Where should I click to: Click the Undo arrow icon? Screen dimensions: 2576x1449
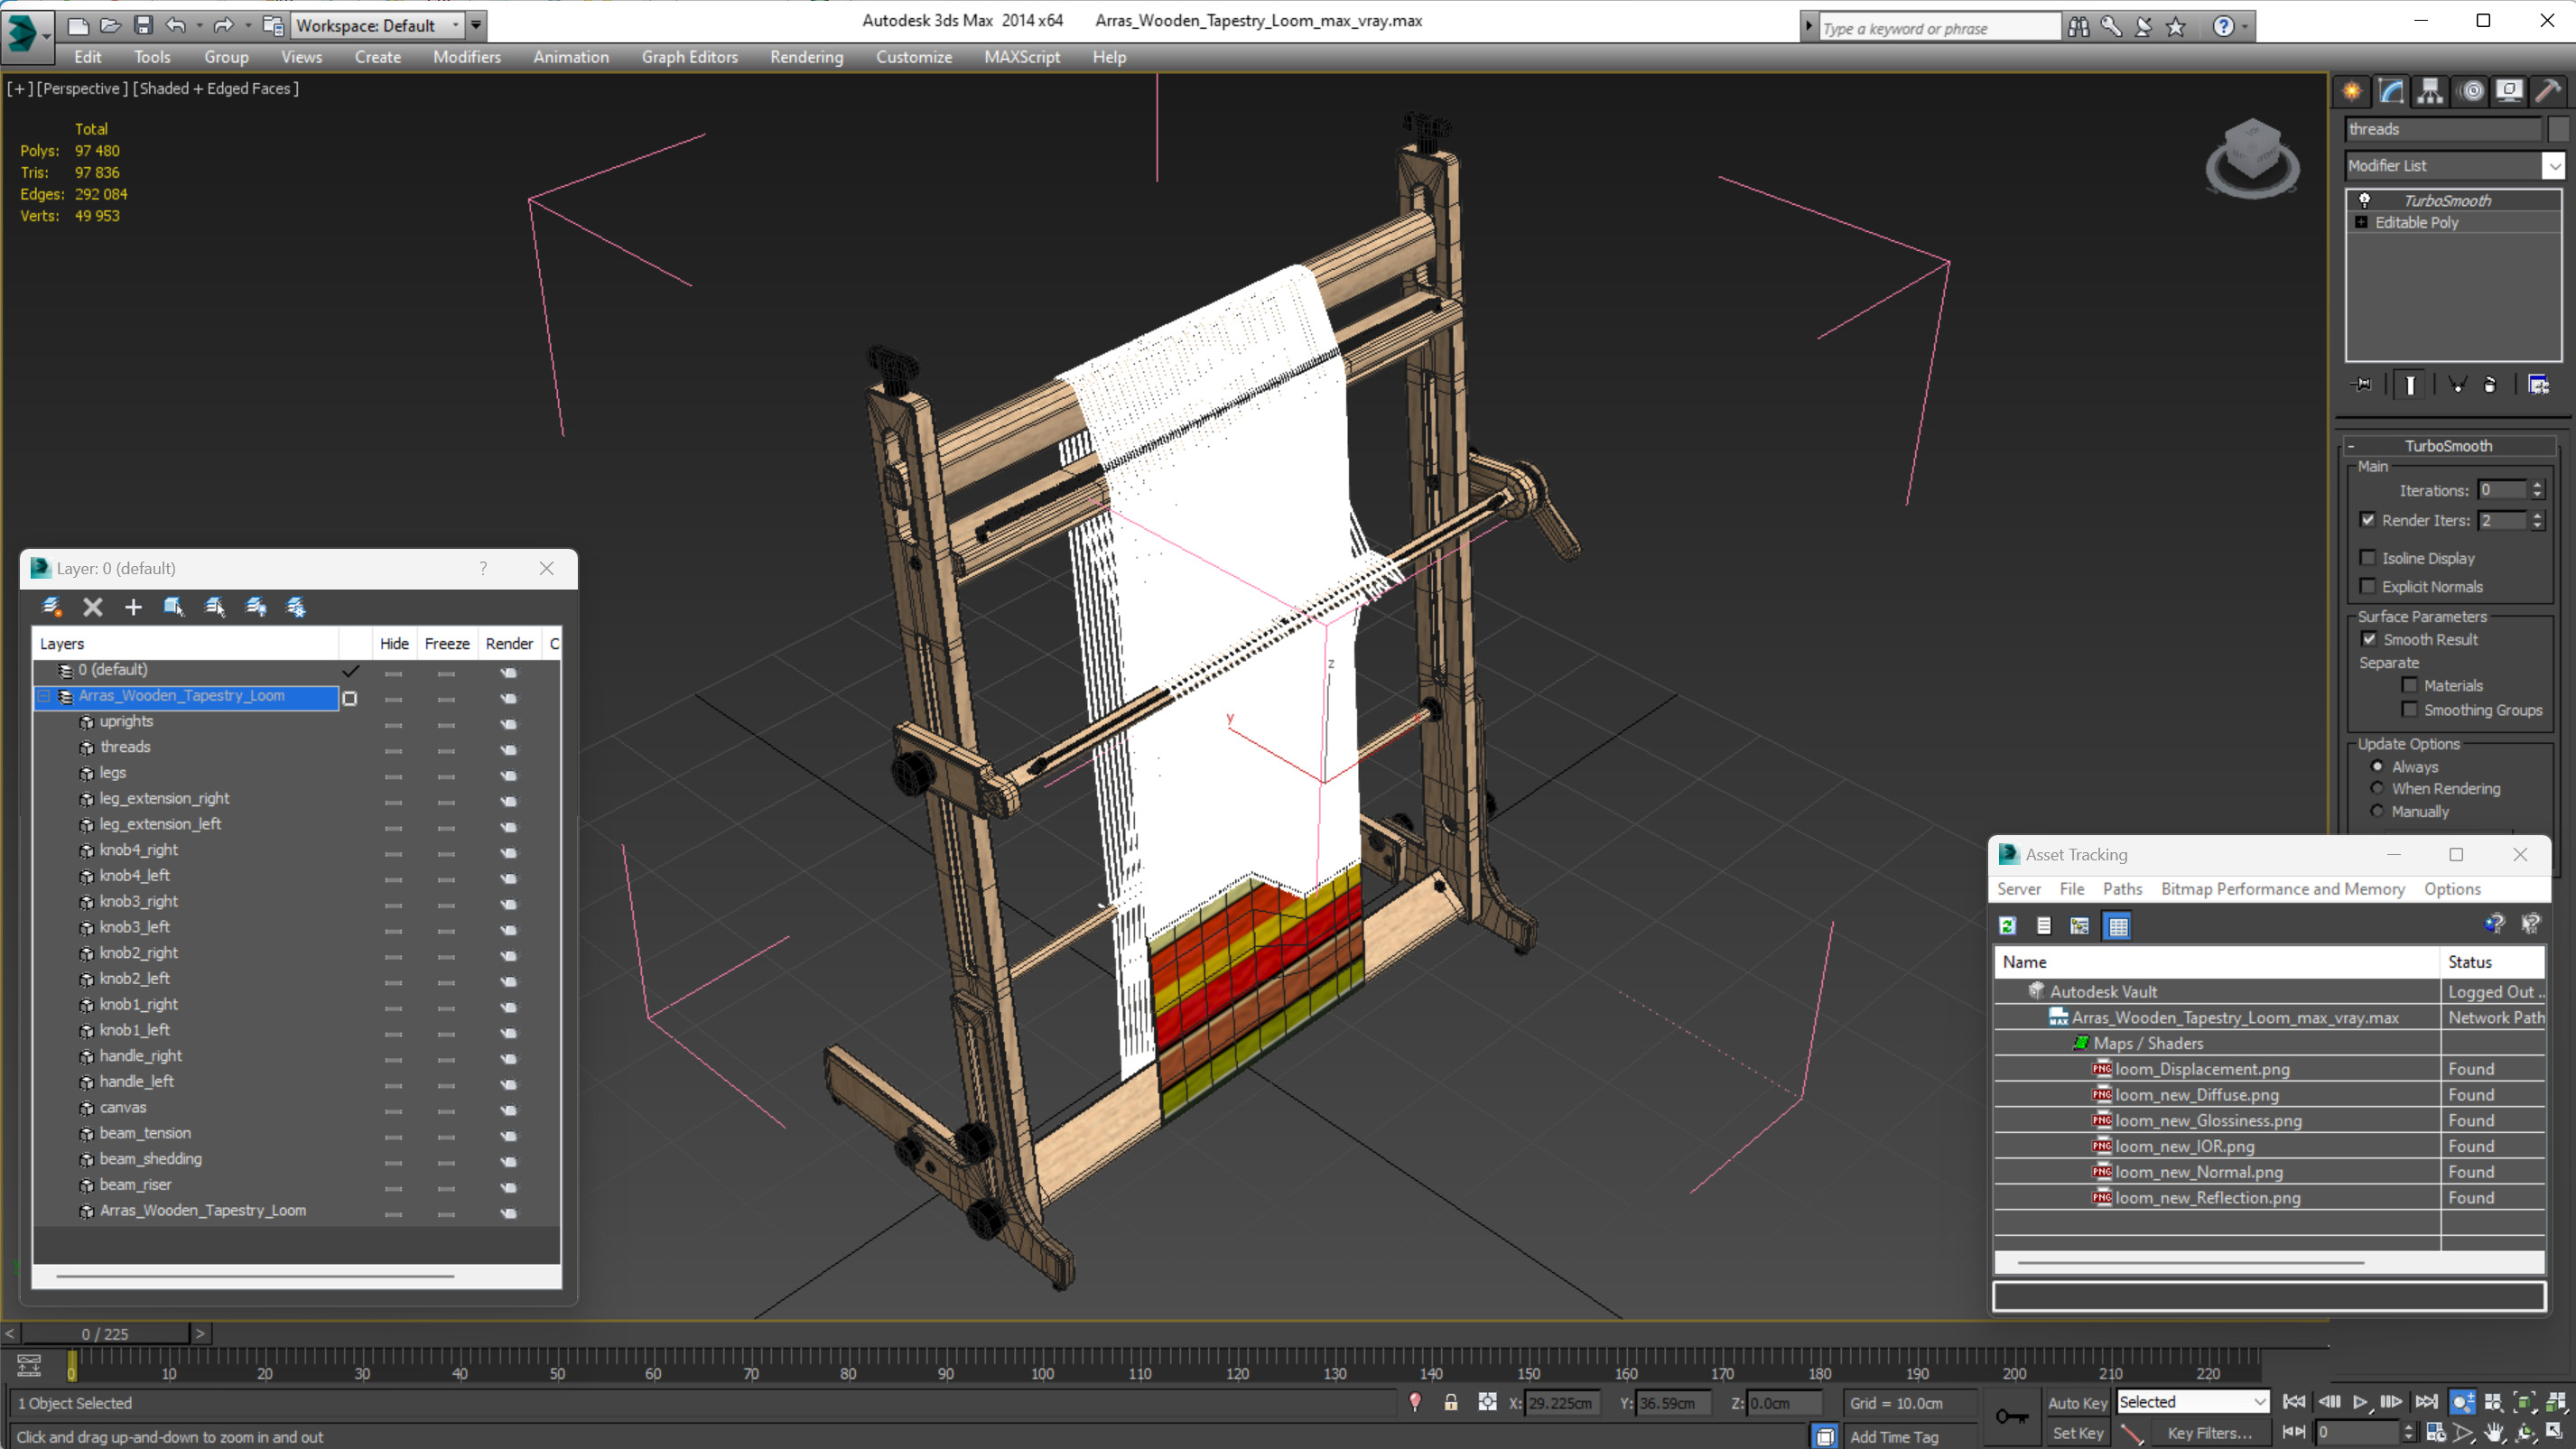[x=175, y=25]
